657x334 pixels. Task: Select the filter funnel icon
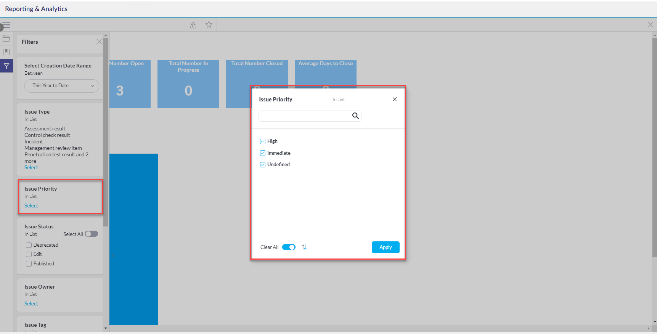click(x=6, y=66)
